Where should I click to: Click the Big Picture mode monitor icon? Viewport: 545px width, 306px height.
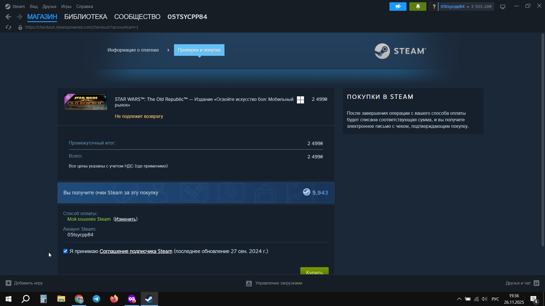click(x=503, y=7)
